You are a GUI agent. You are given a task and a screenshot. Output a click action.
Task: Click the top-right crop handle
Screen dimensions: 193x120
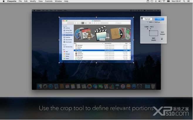133,17
